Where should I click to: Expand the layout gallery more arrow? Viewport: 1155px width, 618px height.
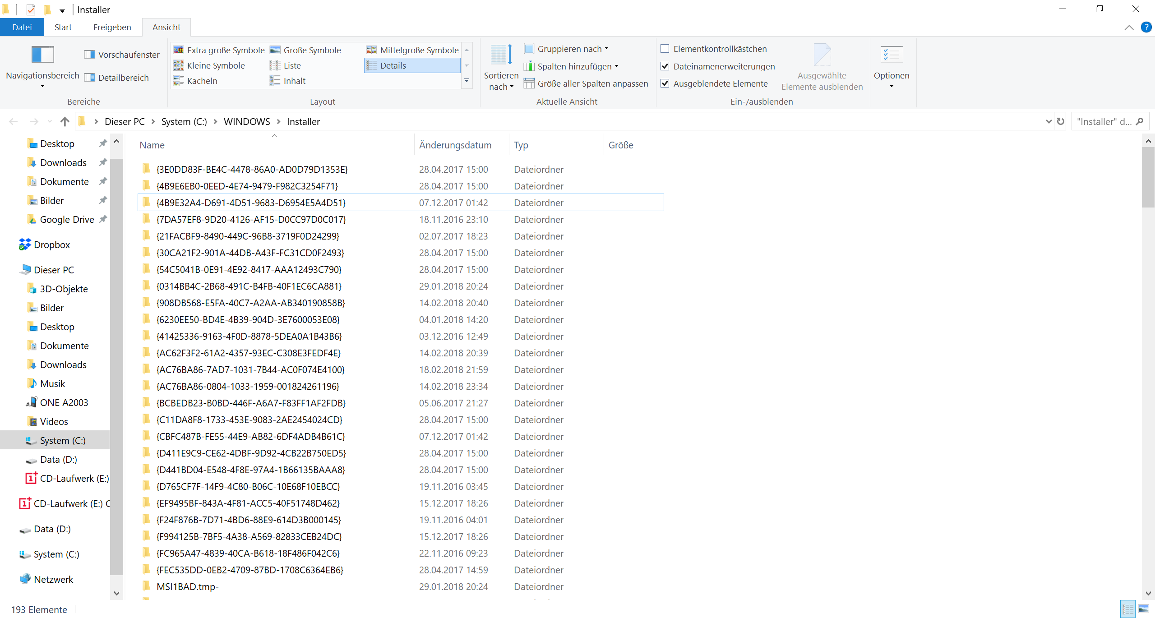[x=467, y=81]
